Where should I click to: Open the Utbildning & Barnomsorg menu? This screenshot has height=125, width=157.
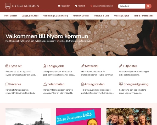point(55,16)
